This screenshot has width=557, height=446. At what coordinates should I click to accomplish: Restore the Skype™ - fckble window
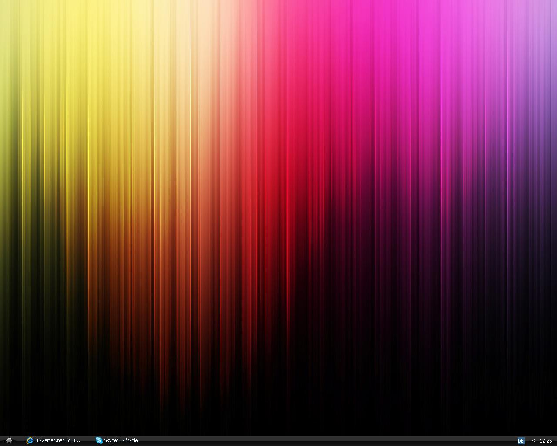(117, 440)
